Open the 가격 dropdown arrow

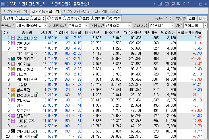(205, 25)
